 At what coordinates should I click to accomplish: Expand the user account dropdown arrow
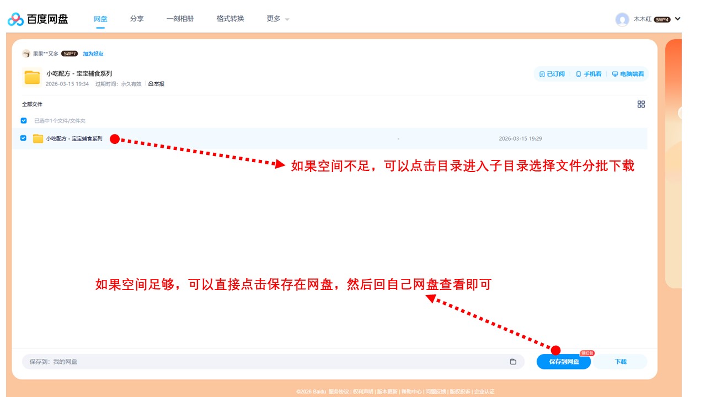(x=678, y=19)
